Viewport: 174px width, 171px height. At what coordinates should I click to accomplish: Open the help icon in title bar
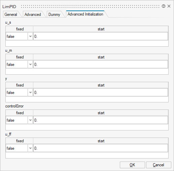[164, 6]
